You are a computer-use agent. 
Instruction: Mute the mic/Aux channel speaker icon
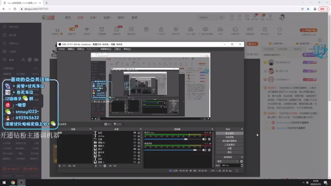click(x=204, y=139)
